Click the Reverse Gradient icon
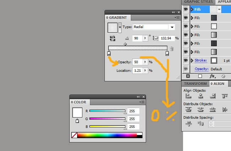 [x=112, y=38]
